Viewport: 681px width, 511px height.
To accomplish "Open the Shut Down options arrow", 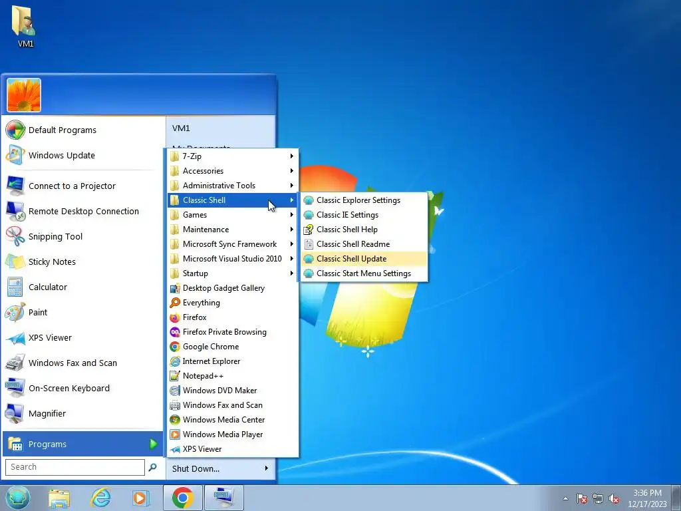I will tap(266, 468).
